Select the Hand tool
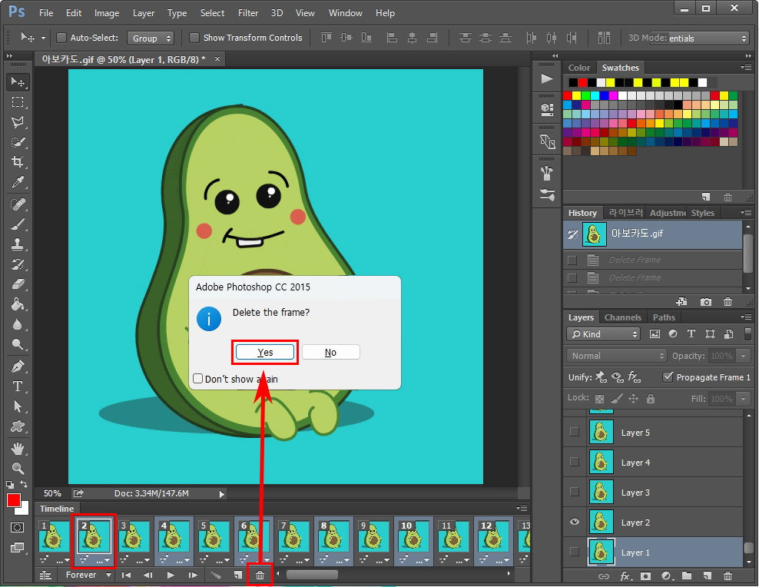759x587 pixels. (18, 449)
